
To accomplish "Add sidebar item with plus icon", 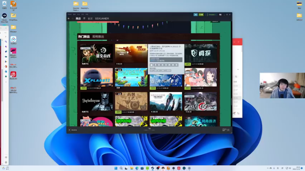I will [x=6, y=82].
